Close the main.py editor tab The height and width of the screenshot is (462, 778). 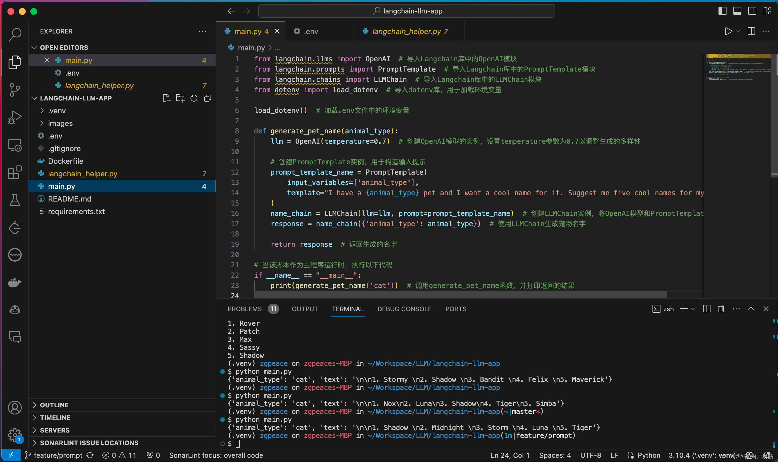[277, 31]
